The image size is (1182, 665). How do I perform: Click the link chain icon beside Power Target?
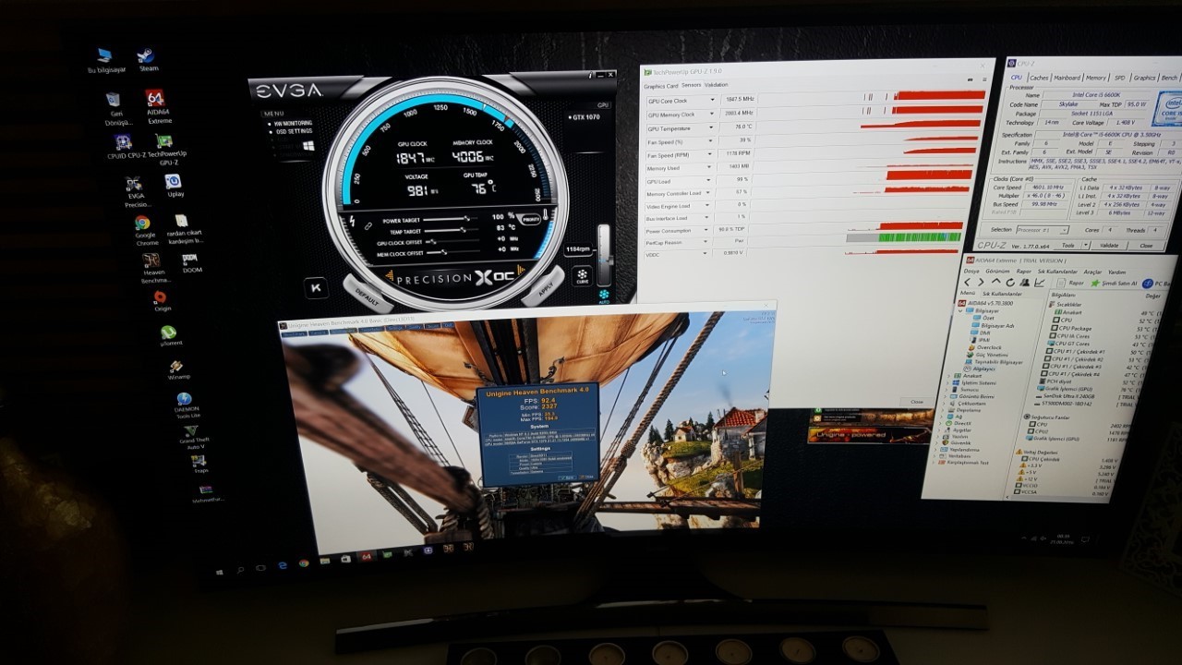pos(367,224)
